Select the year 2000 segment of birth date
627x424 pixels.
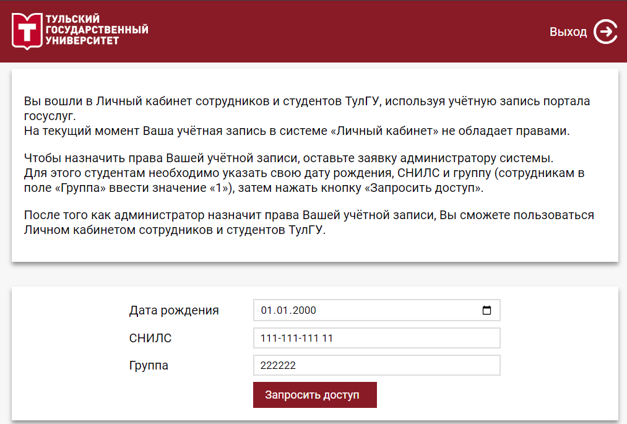(302, 310)
